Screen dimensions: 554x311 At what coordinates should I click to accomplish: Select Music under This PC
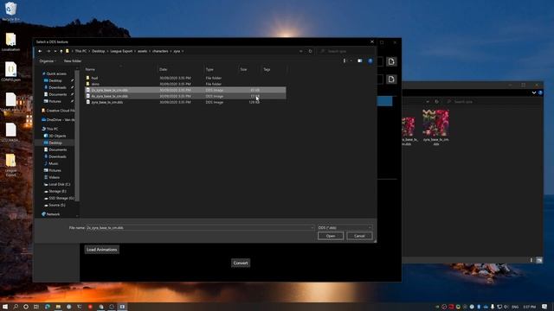[54, 163]
